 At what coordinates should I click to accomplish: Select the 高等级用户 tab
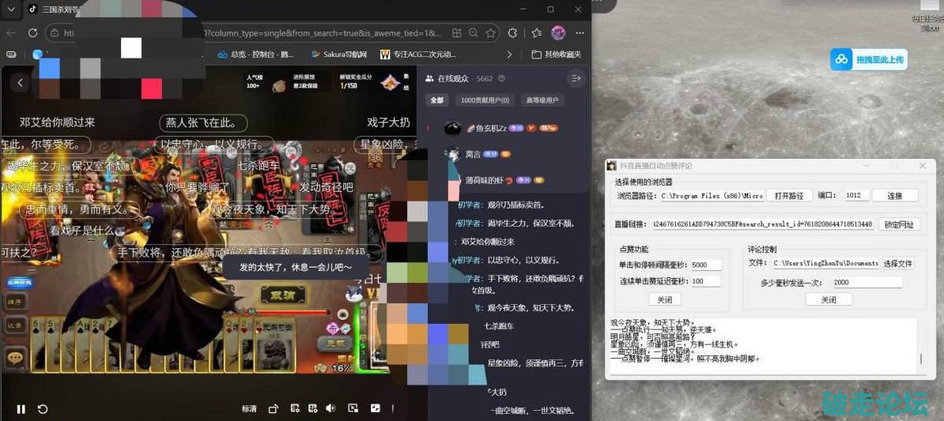tap(542, 100)
